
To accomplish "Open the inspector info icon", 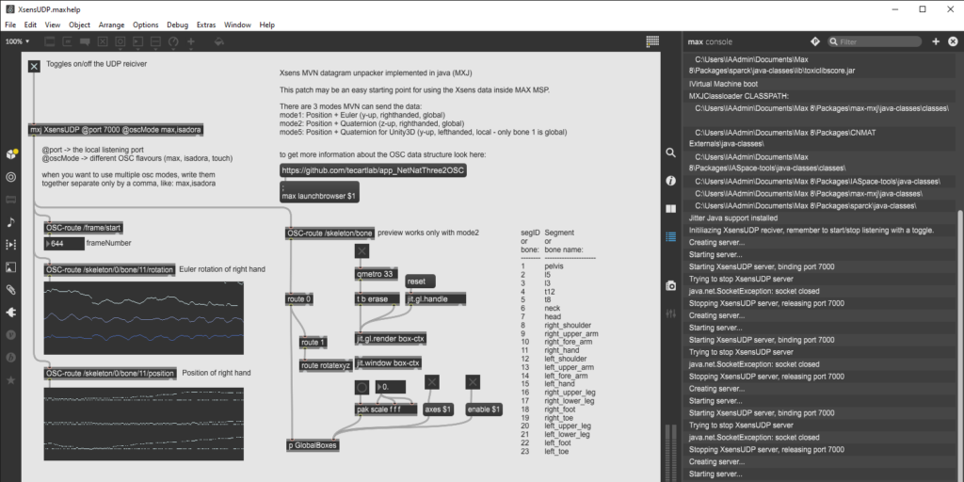I will 670,181.
